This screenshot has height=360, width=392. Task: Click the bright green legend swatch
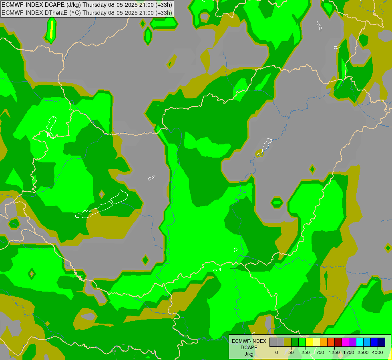click(302, 342)
